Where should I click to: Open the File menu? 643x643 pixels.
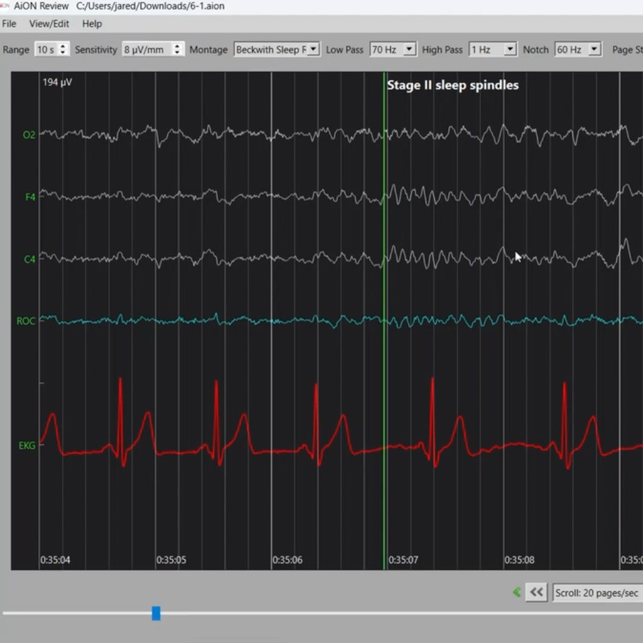[9, 24]
